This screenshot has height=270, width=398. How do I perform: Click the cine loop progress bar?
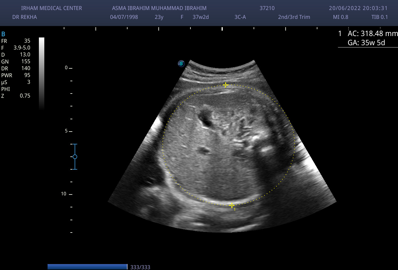(87, 267)
